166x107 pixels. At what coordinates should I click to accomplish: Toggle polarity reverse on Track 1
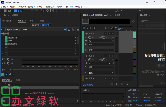coord(113,41)
